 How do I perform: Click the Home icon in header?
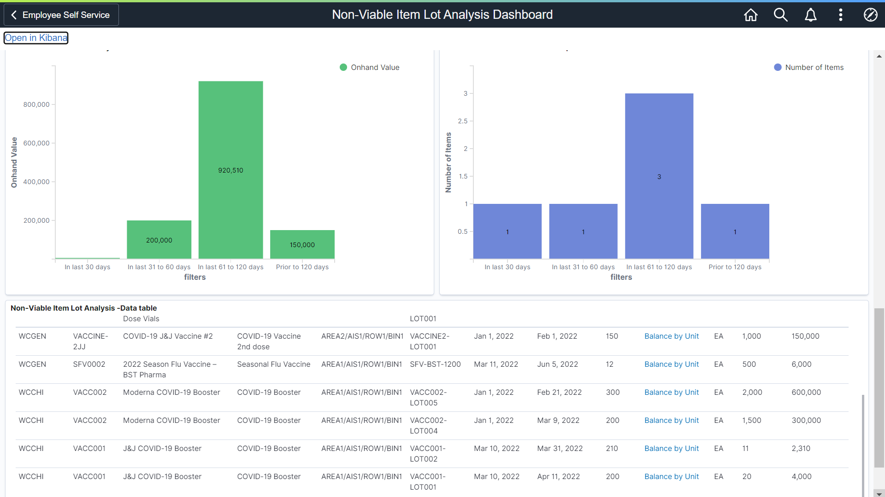click(x=750, y=15)
